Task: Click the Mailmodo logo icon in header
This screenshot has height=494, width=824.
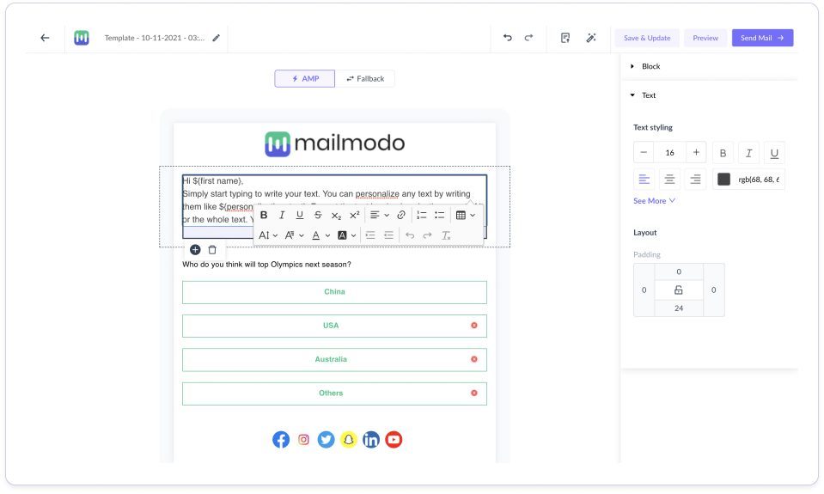Action: coord(82,38)
